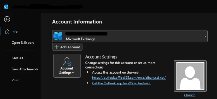Viewport: 217px width, 99px height.
Task: Click the Account Information heading
Action: pos(77,22)
